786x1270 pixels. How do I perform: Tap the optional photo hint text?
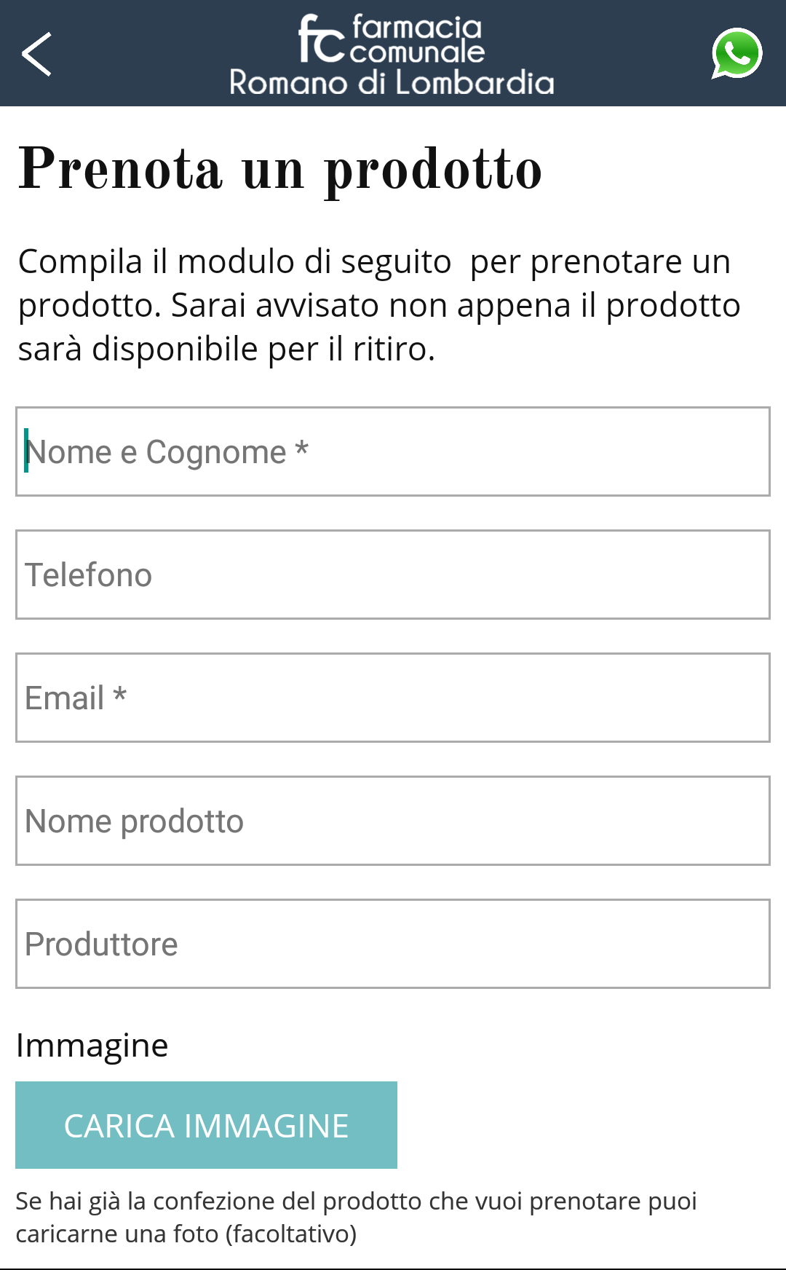click(356, 1217)
